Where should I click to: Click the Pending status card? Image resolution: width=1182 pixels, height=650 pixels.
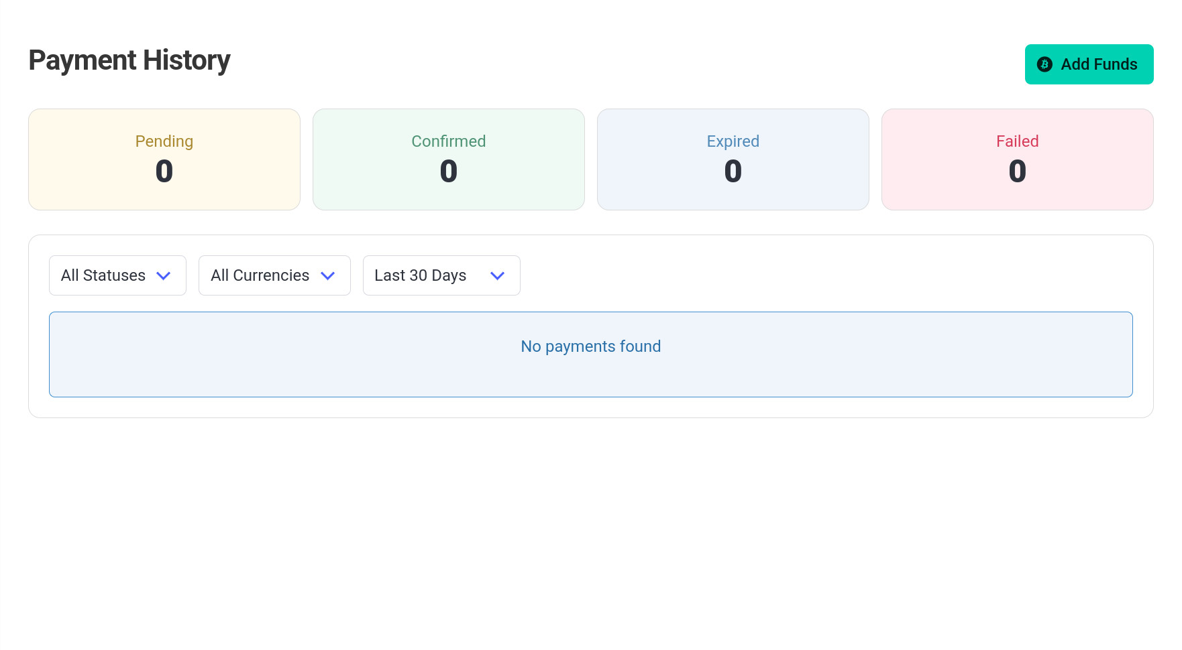164,159
